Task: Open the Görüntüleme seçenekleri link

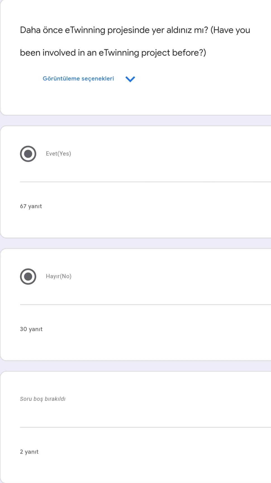Action: click(x=78, y=79)
